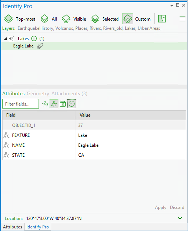Open the hamburger options menu
Viewport: 188px width, 231px height.
182,19
